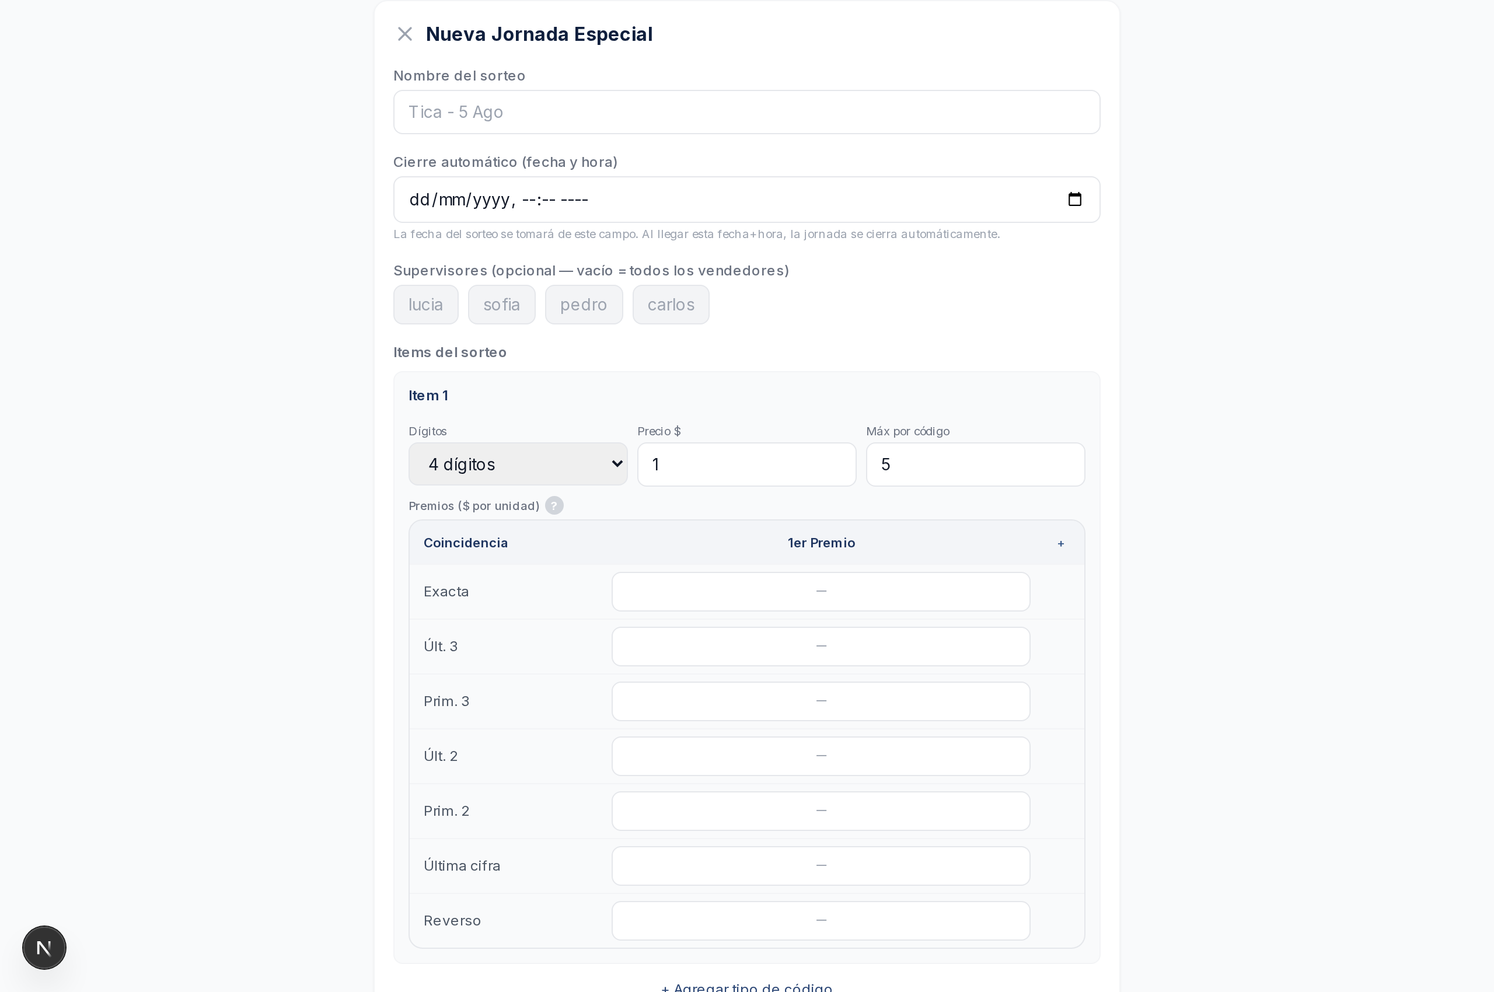The height and width of the screenshot is (992, 1494).
Task: Click the Última cifra prize input
Action: point(821,865)
